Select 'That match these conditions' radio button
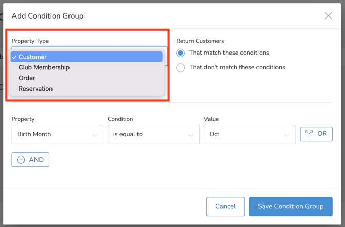345x227 pixels. point(181,53)
